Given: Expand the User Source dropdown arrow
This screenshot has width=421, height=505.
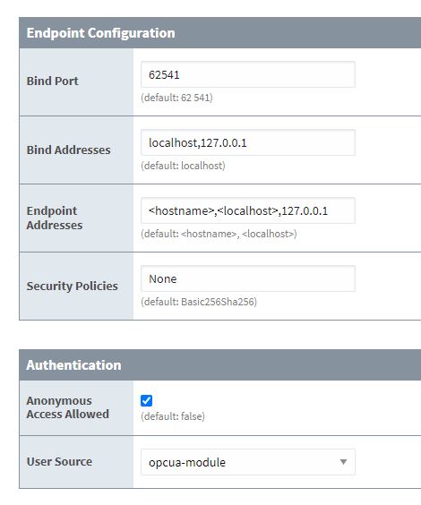Looking at the screenshot, I should tap(343, 462).
